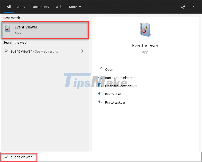Open the feedback person icon
The width and height of the screenshot is (202, 162).
(x=183, y=7)
